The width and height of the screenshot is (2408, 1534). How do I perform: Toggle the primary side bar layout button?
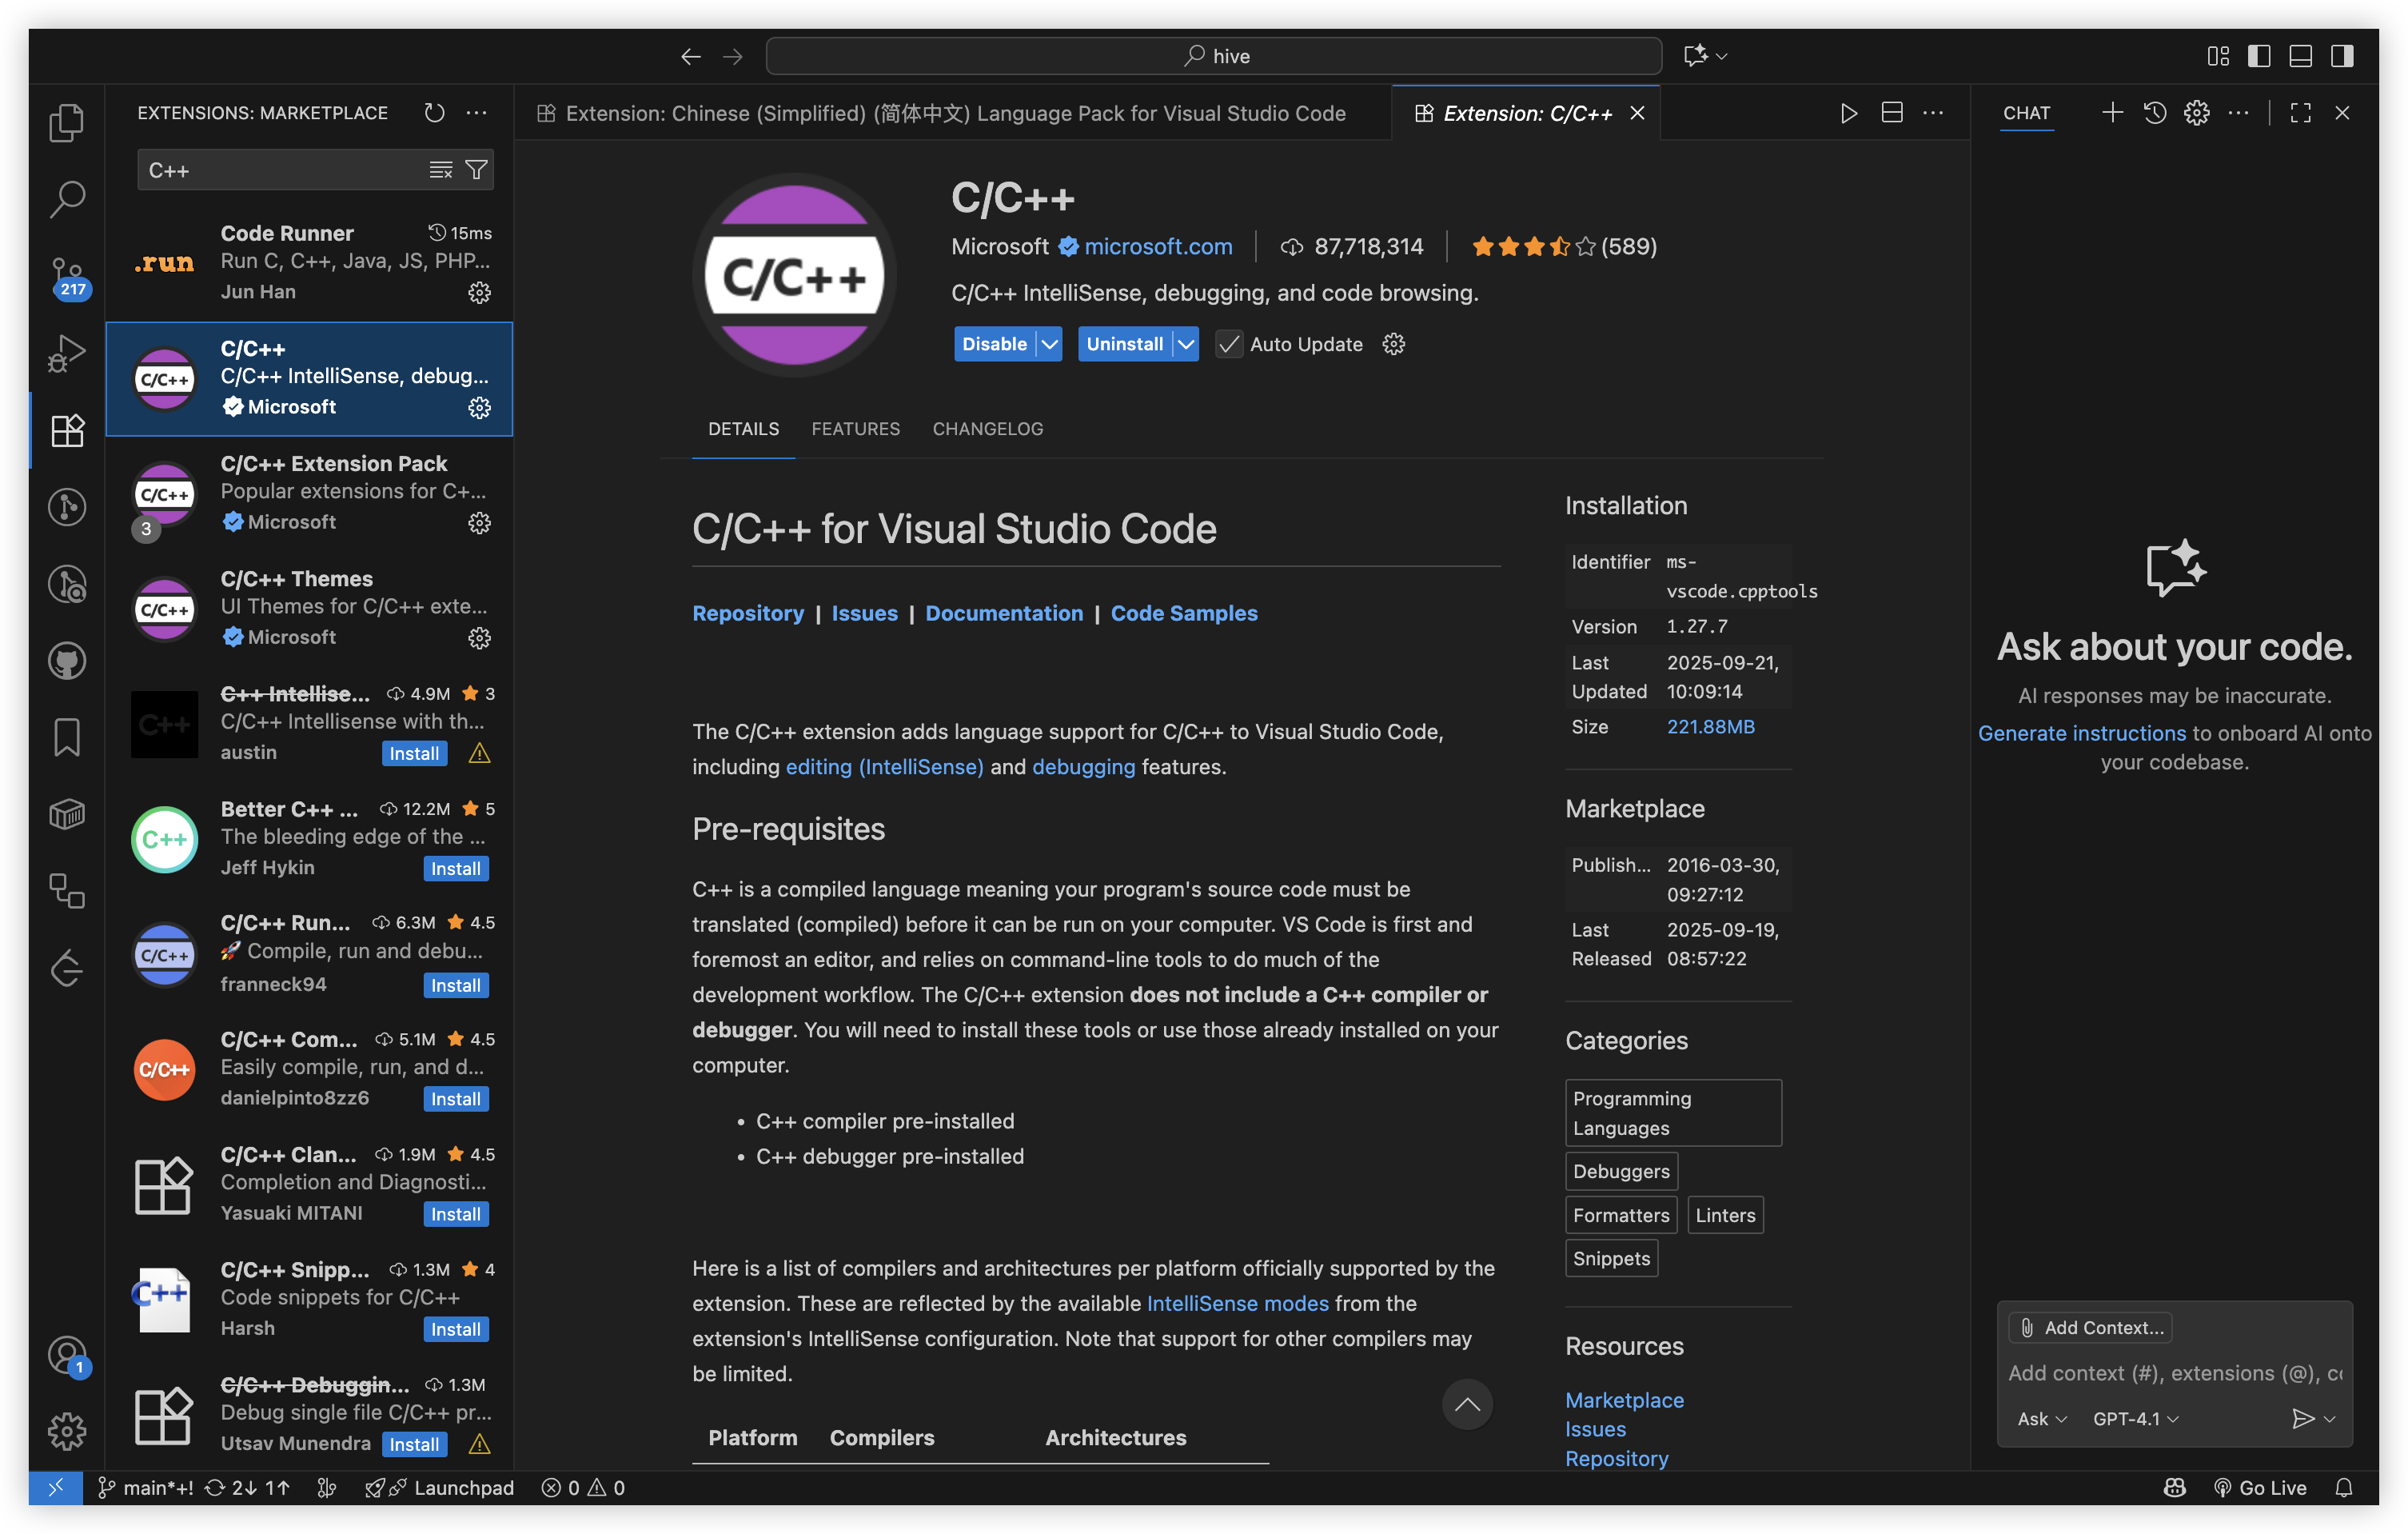click(x=2259, y=56)
